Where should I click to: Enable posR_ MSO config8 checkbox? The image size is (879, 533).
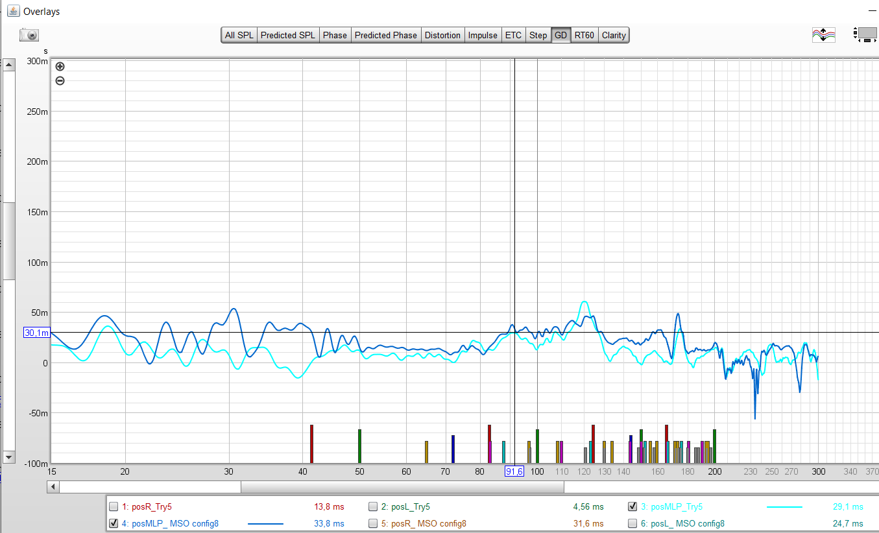[373, 523]
